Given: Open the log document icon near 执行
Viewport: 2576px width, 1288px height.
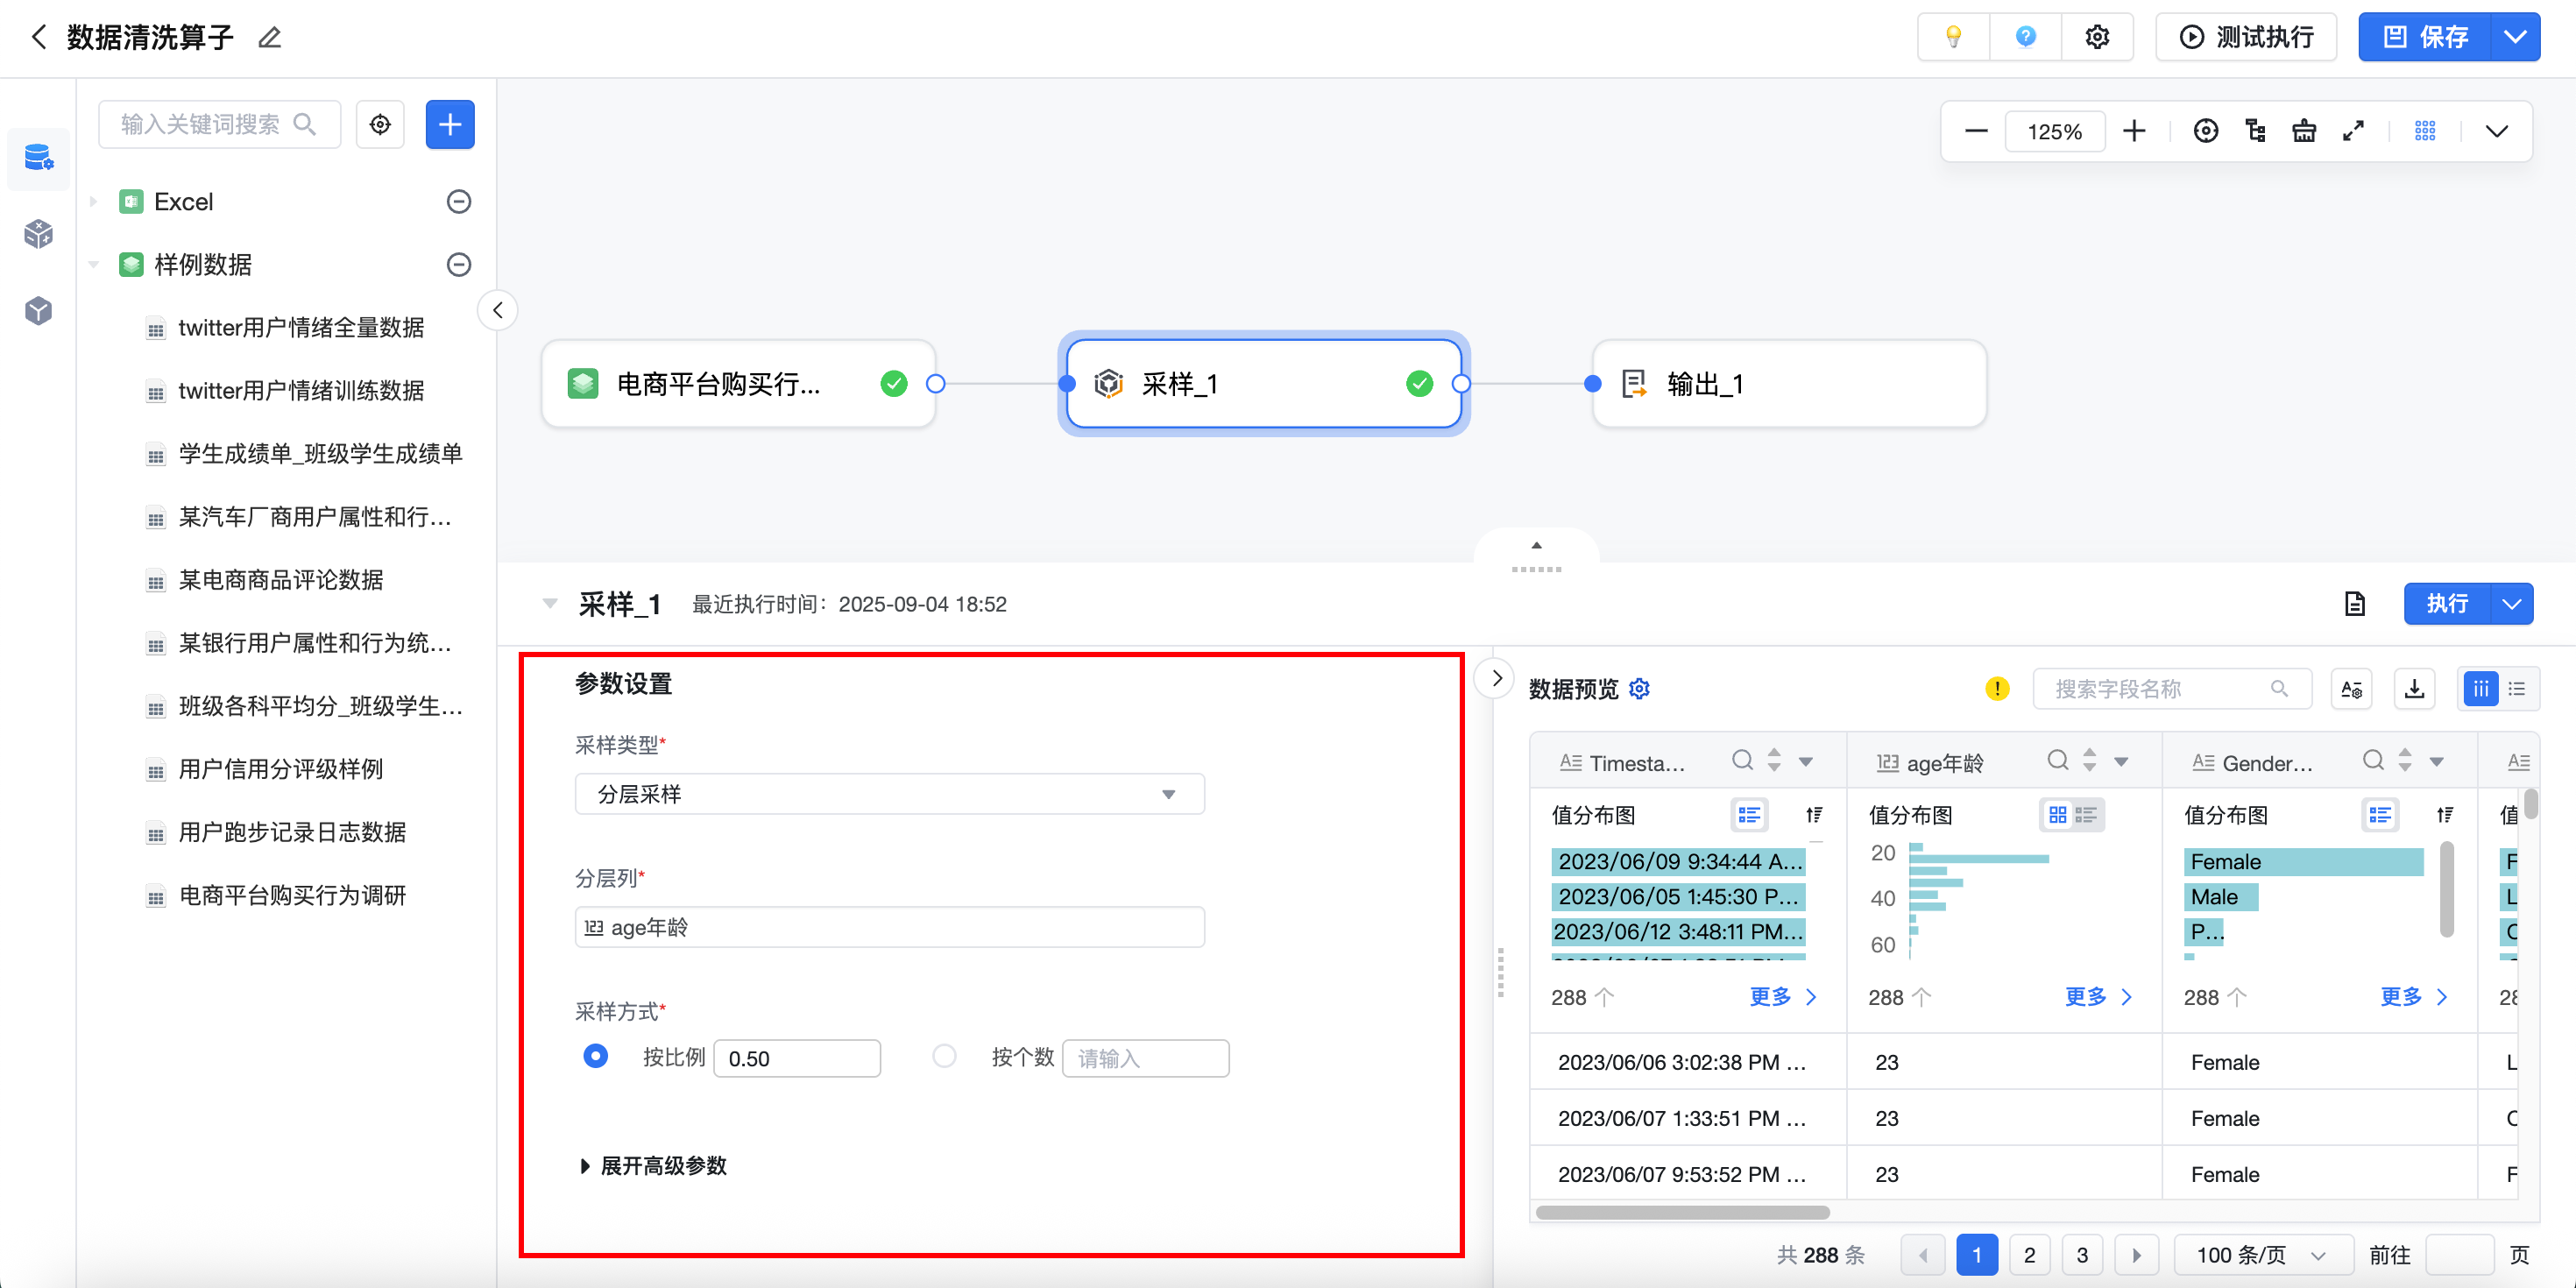Looking at the screenshot, I should [x=2354, y=604].
